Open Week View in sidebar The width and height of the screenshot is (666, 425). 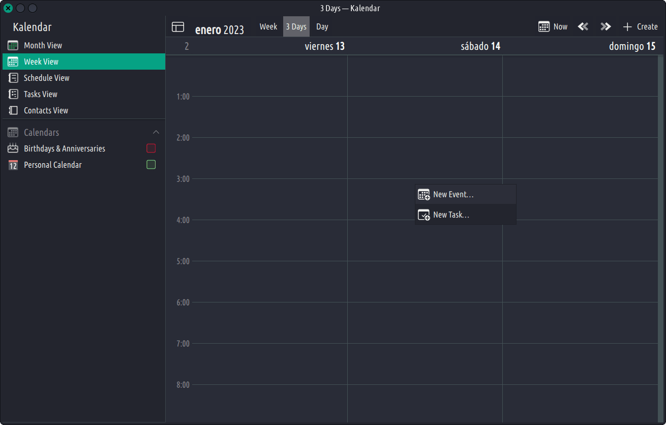(x=41, y=62)
